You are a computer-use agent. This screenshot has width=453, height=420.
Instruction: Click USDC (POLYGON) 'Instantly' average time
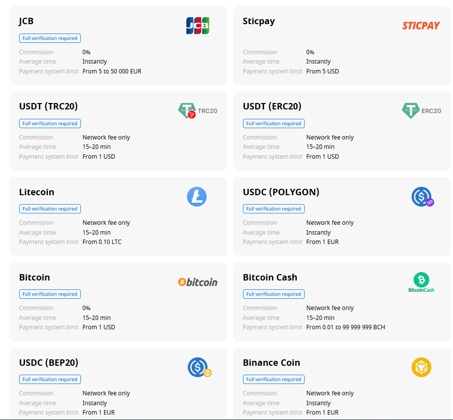click(318, 233)
